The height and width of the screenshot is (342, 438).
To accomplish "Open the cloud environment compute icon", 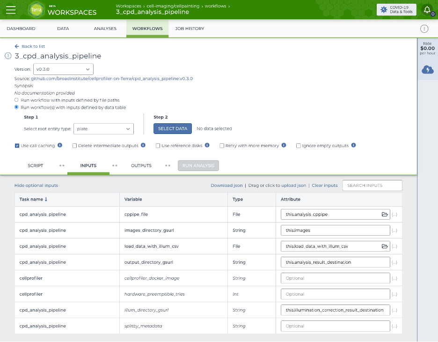I will click(427, 70).
